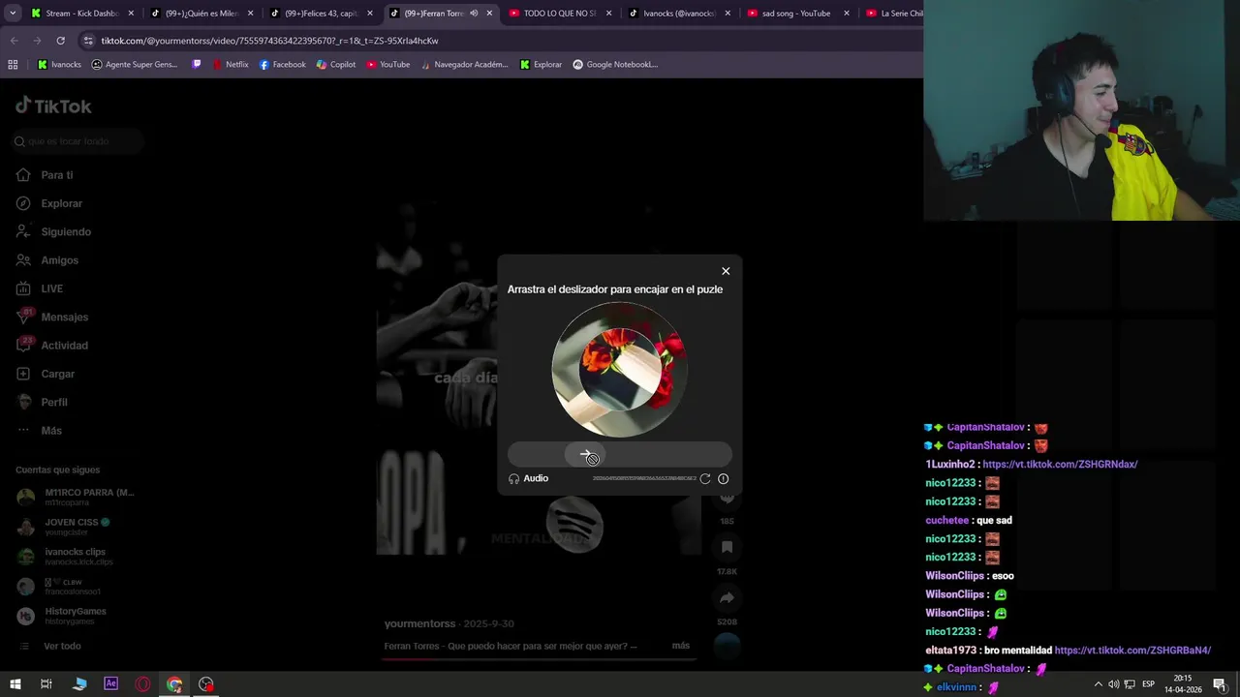Open Para ti feed
Viewport: 1240px width, 697px height.
click(45, 175)
